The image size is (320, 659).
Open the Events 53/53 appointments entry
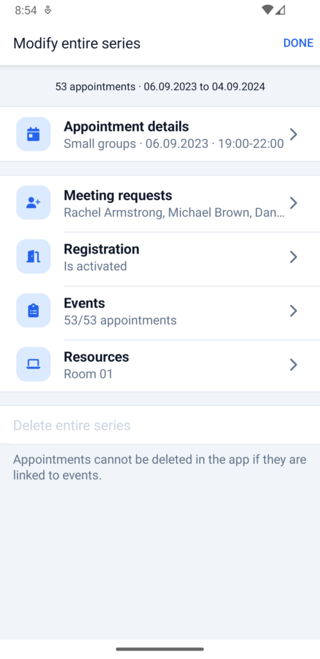160,311
